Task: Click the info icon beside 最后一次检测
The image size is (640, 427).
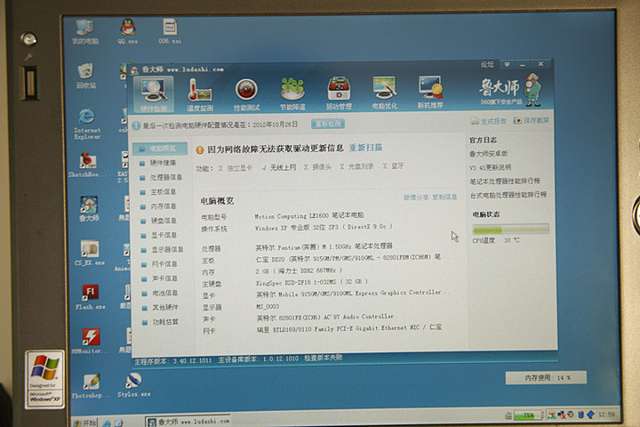Action: coord(136,125)
